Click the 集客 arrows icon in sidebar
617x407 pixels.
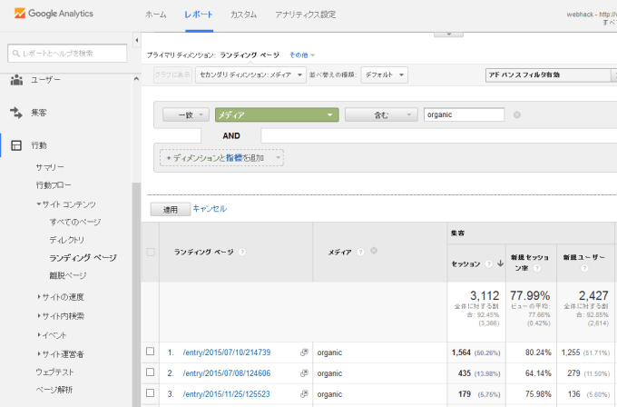[16, 113]
